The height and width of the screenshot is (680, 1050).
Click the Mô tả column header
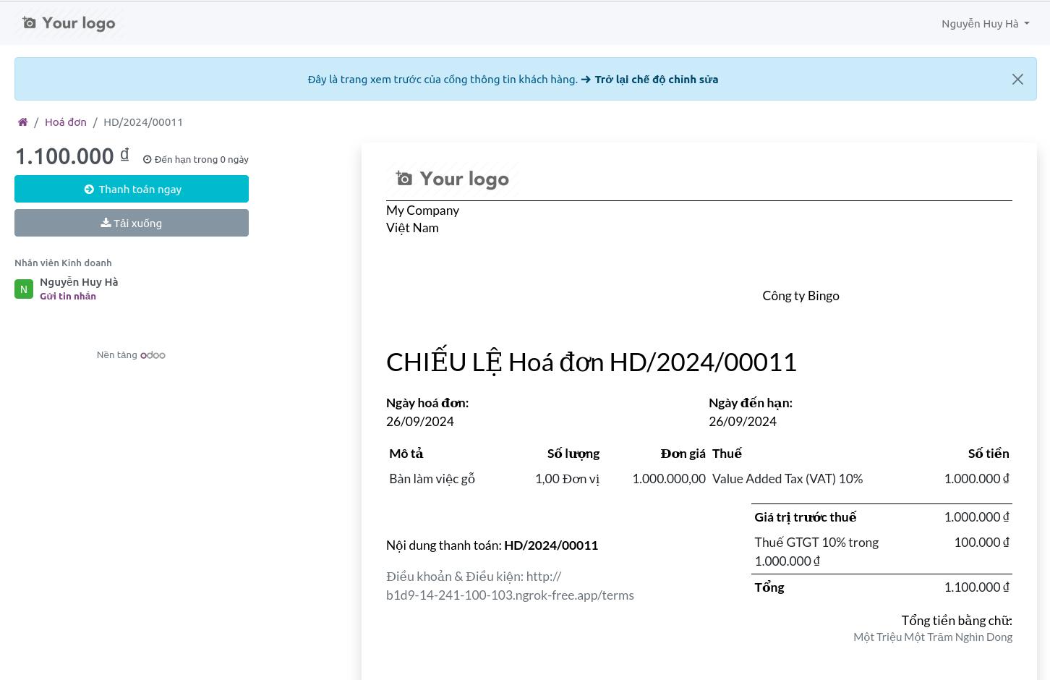coord(406,454)
